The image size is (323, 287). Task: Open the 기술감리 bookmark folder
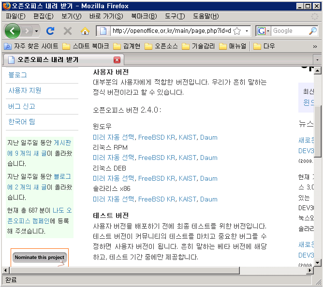point(198,46)
